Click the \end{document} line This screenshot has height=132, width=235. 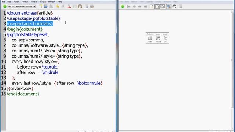pyautogui.click(x=23, y=94)
